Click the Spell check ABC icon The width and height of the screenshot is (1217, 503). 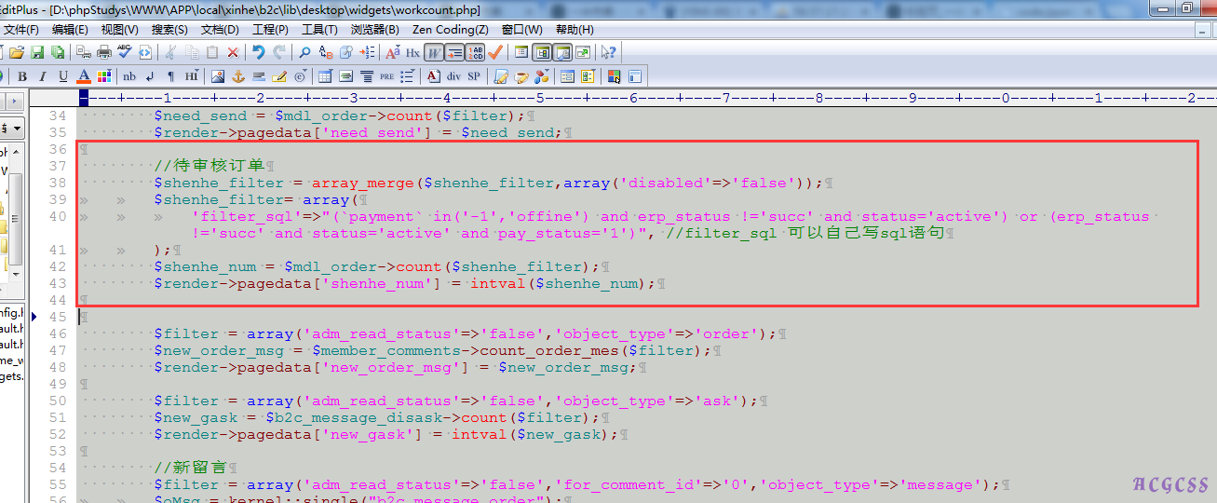125,52
